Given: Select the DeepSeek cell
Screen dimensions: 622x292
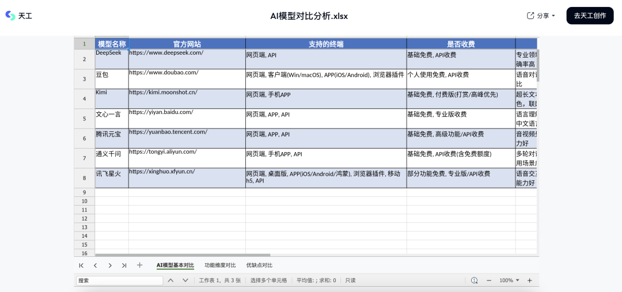Looking at the screenshot, I should click(x=112, y=59).
